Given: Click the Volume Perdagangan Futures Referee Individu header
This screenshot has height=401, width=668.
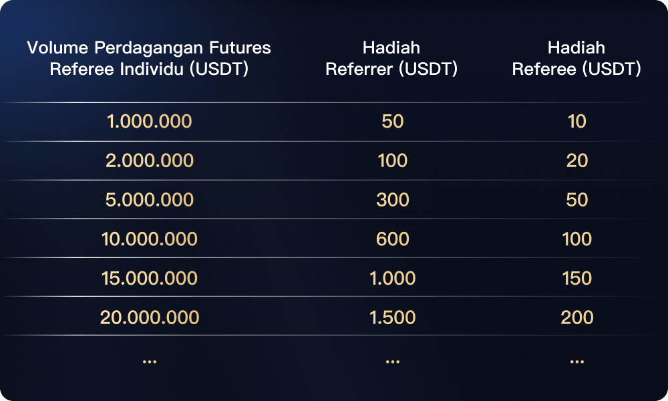Looking at the screenshot, I should click(x=149, y=58).
